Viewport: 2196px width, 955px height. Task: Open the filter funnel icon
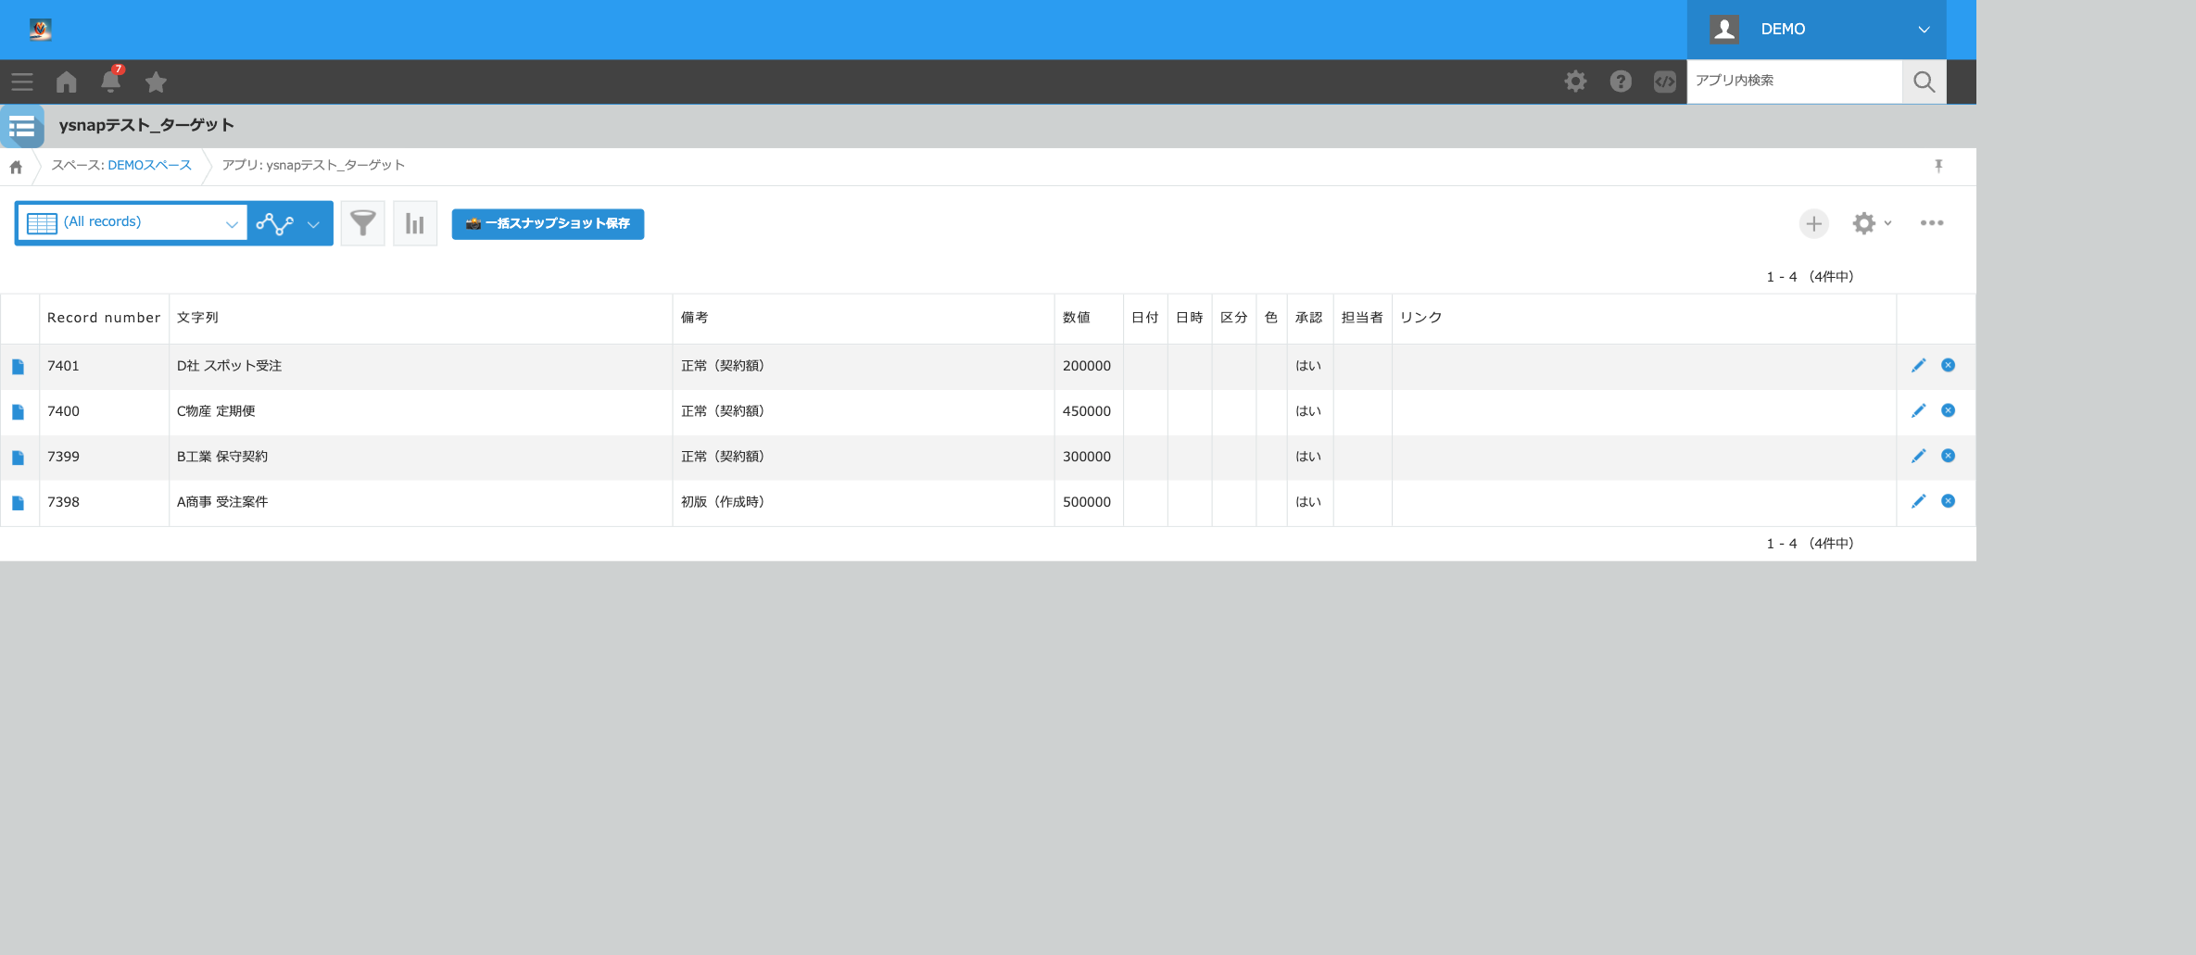pyautogui.click(x=362, y=223)
